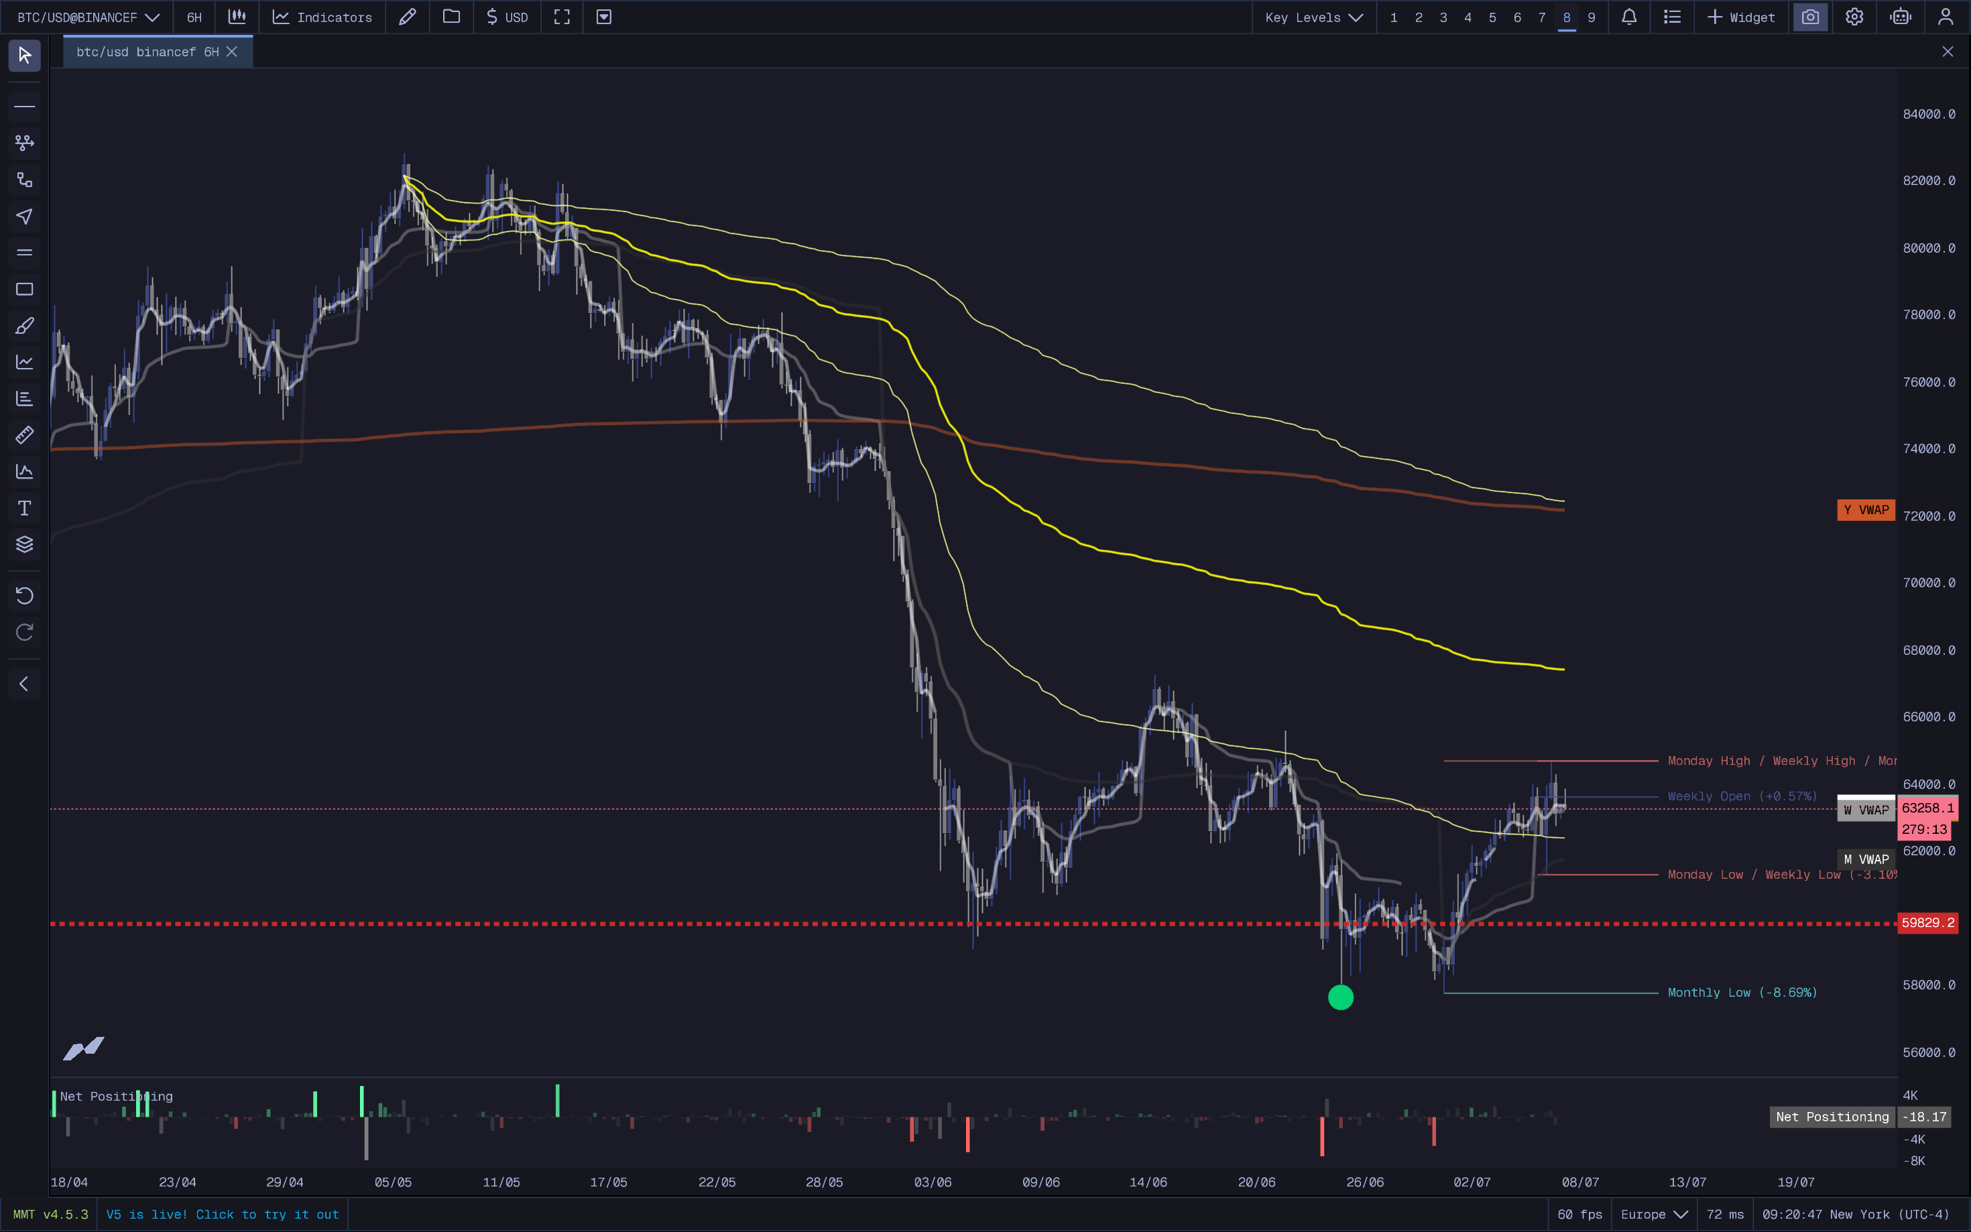Viewport: 1971px width, 1232px height.
Task: Toggle fullscreen mode icon
Action: [x=562, y=17]
